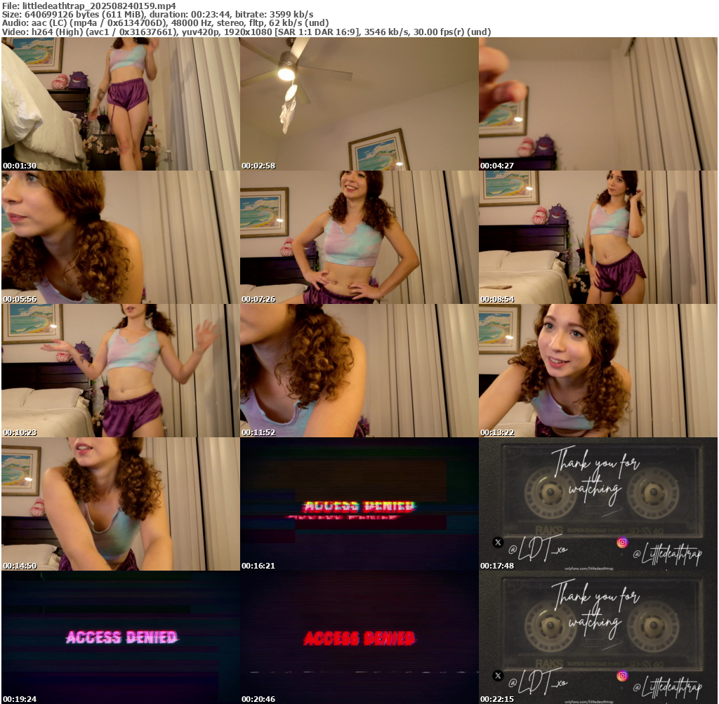Open the thumbnail stamped 00:04:27
Image resolution: width=719 pixels, height=704 pixels.
[x=598, y=104]
